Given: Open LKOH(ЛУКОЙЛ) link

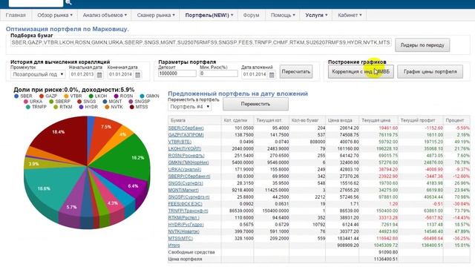Looking at the screenshot, I should [185, 149].
